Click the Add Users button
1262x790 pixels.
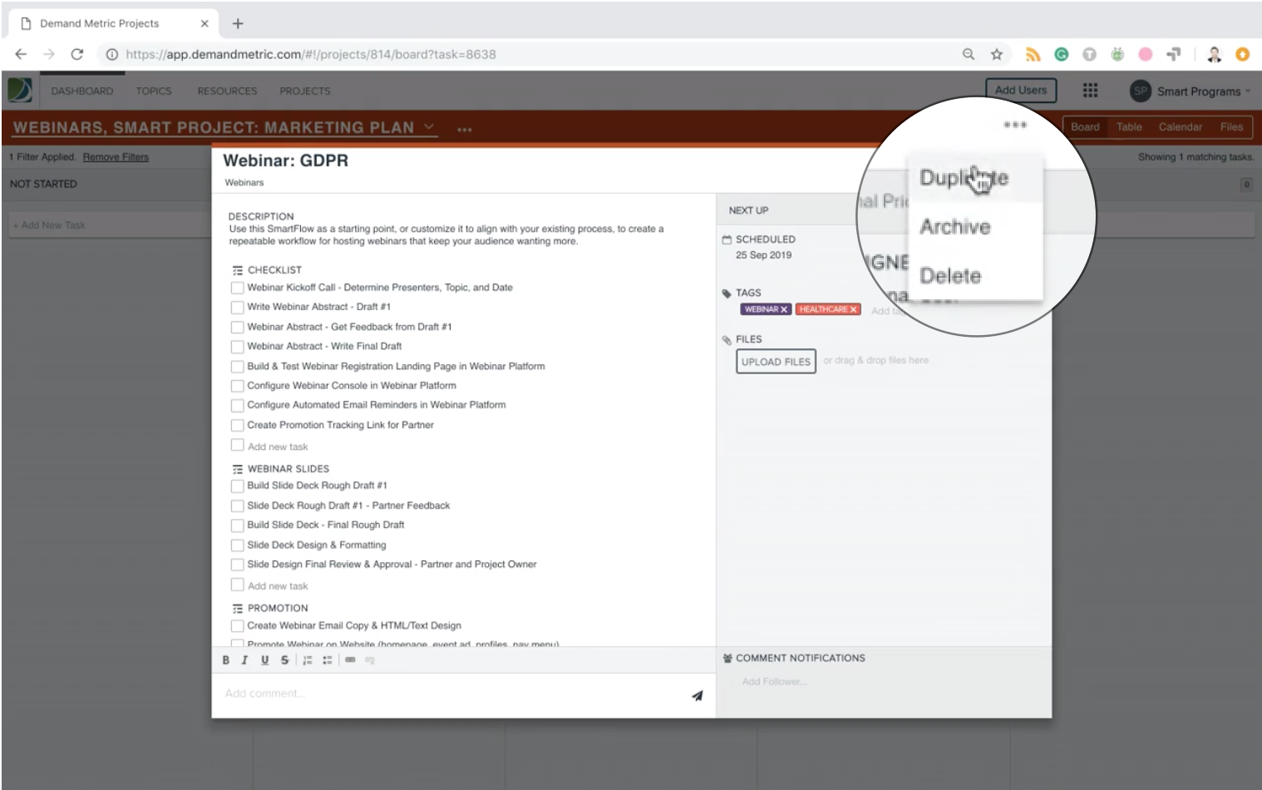(x=1021, y=91)
